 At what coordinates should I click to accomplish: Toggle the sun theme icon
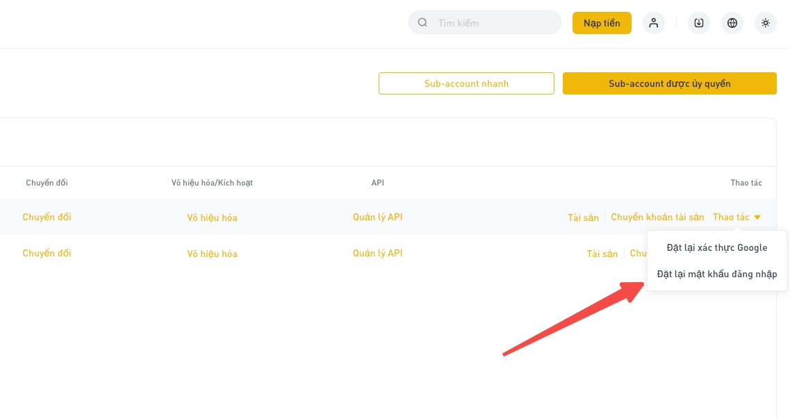pyautogui.click(x=765, y=23)
